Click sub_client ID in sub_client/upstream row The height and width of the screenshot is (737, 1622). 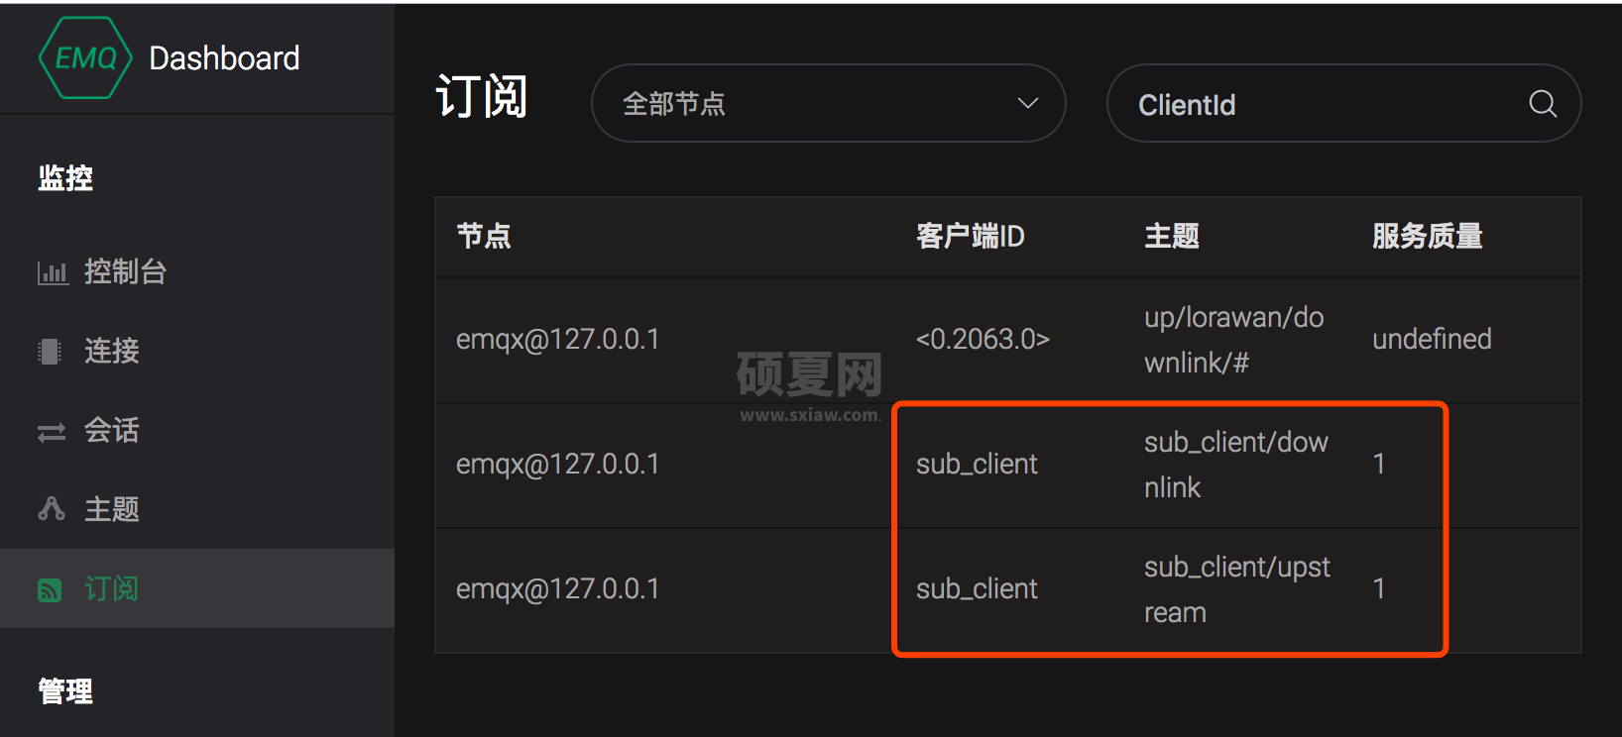coord(977,589)
